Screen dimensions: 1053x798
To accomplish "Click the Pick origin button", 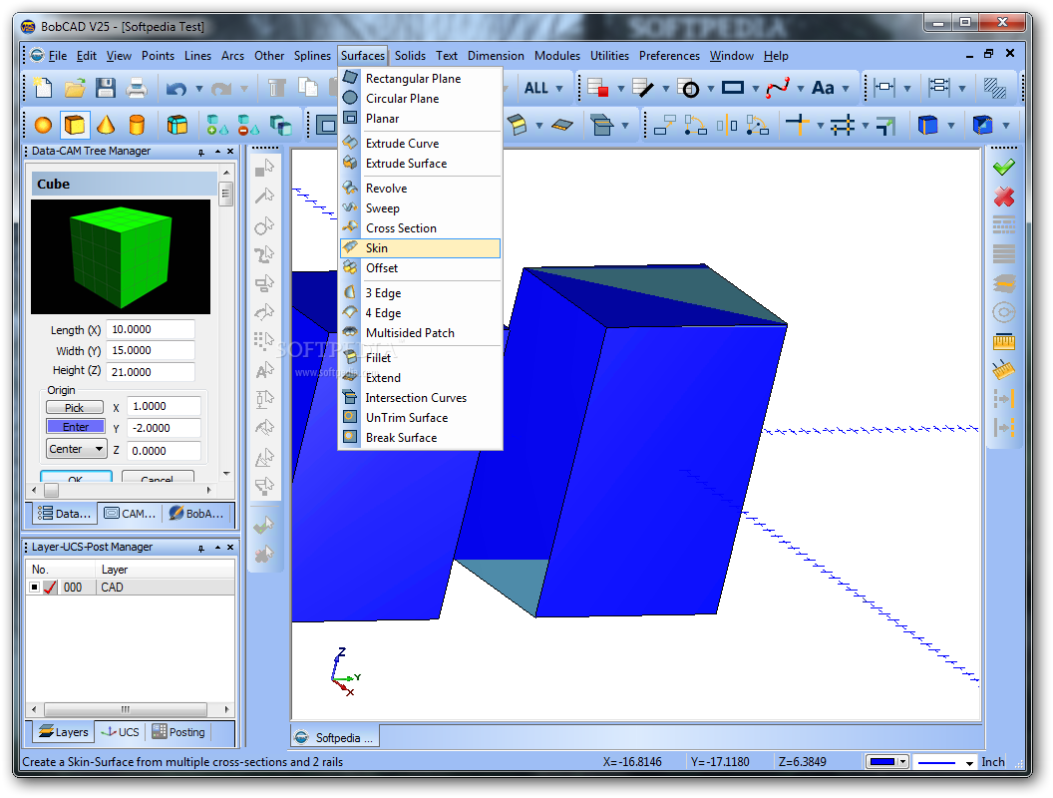I will [x=75, y=408].
